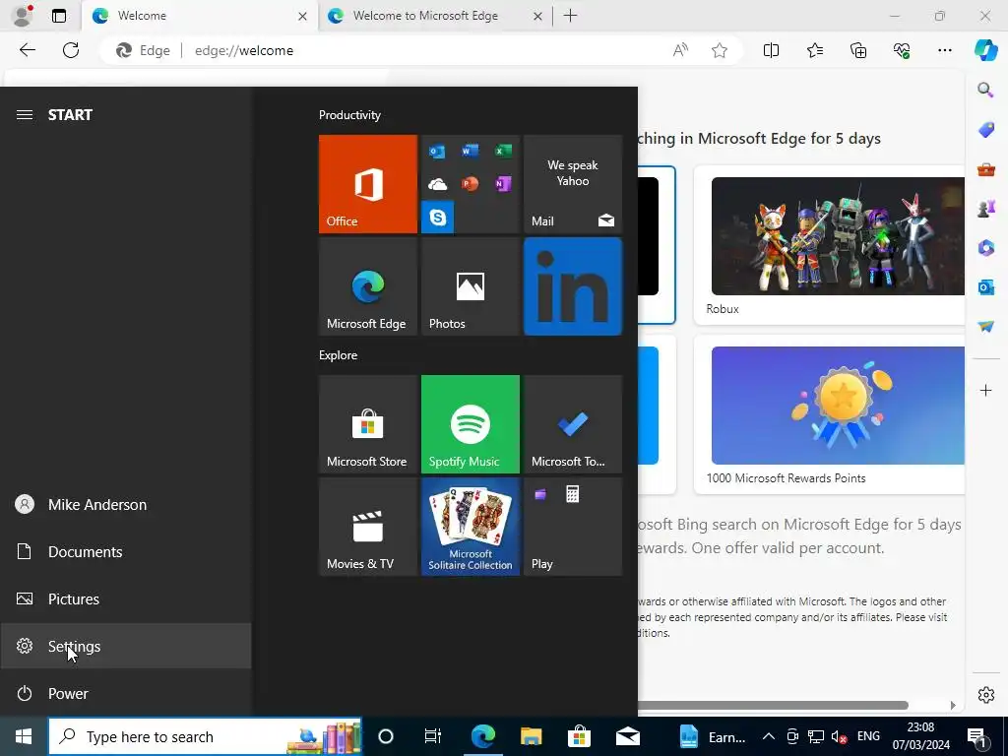Screen dimensions: 1008x756
Task: Switch to the Welcome tab
Action: 200,16
